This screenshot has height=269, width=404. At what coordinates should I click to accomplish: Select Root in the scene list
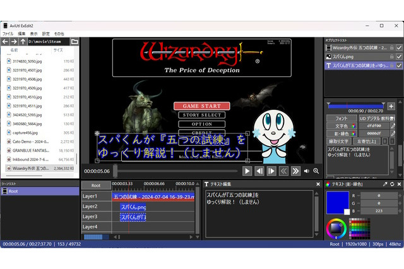point(40,191)
